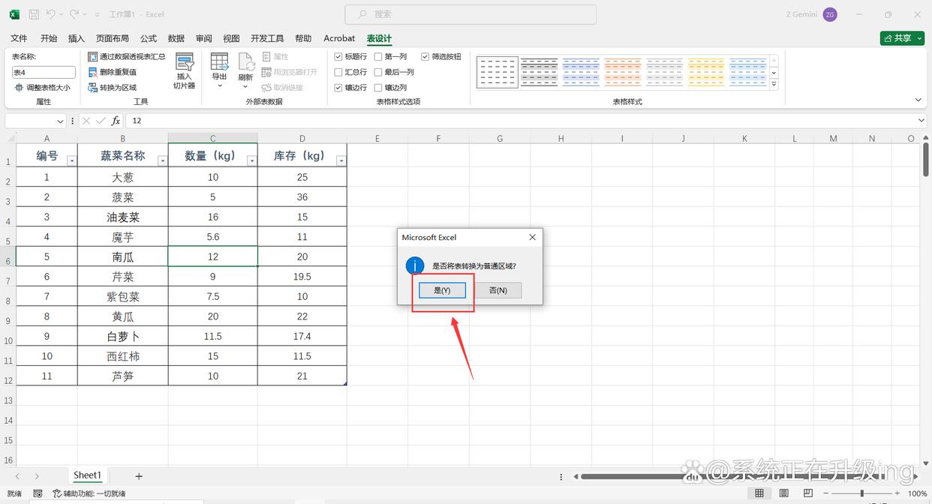This screenshot has width=932, height=504.
Task: Select the cell containing 19.5
Action: tap(302, 277)
